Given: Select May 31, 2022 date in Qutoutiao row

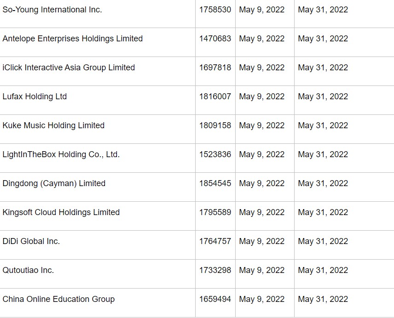Looking at the screenshot, I should coord(323,270).
